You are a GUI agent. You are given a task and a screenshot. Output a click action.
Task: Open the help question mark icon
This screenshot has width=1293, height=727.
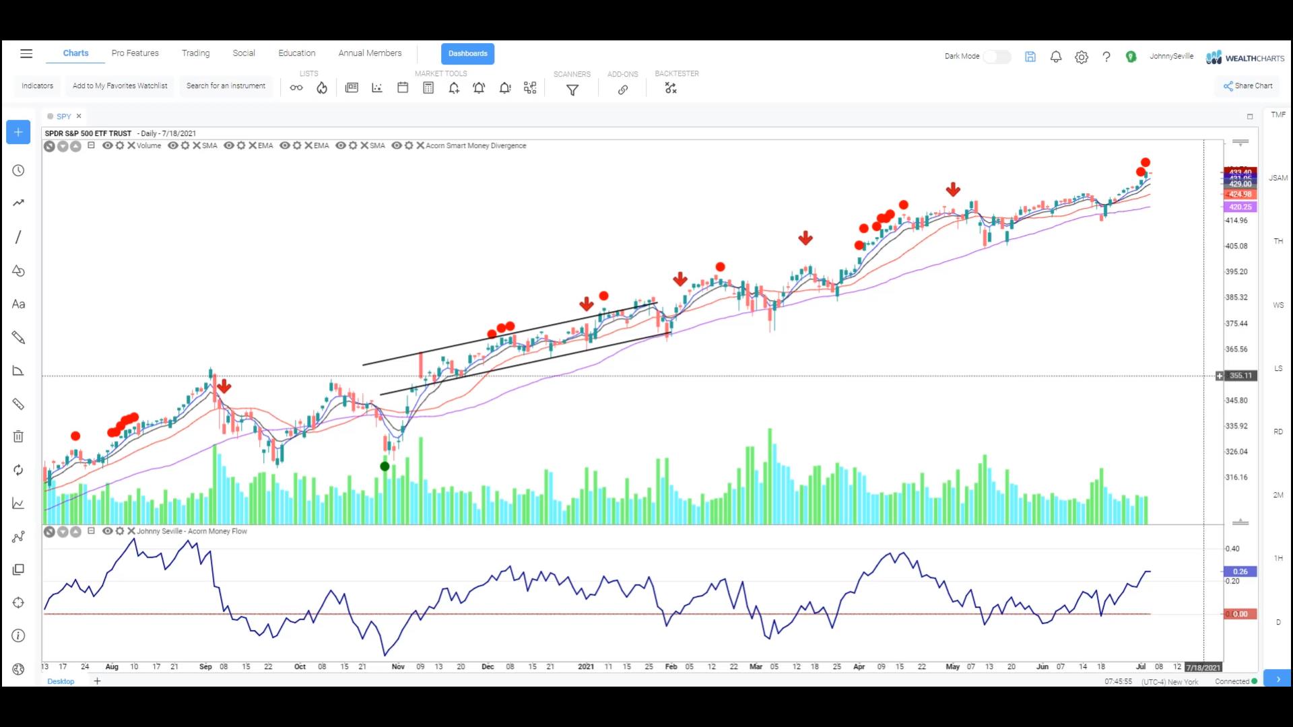pyautogui.click(x=1106, y=57)
